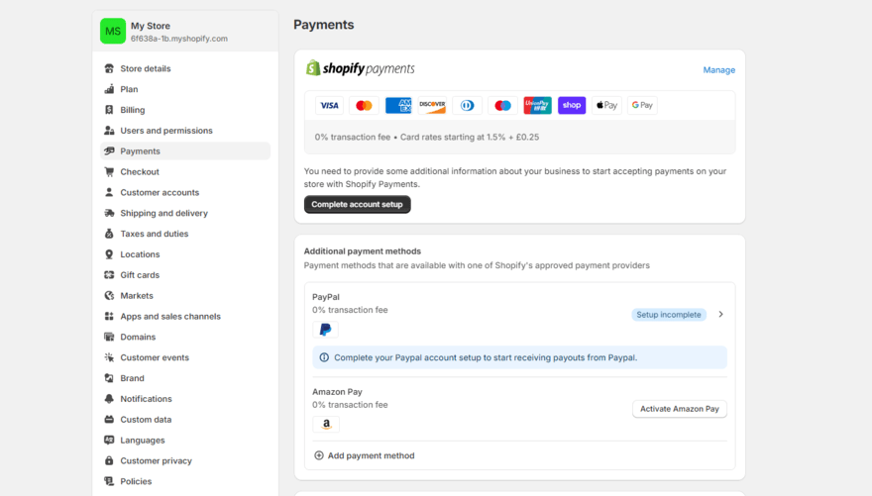
Task: Click the Policies document icon
Action: (x=109, y=481)
